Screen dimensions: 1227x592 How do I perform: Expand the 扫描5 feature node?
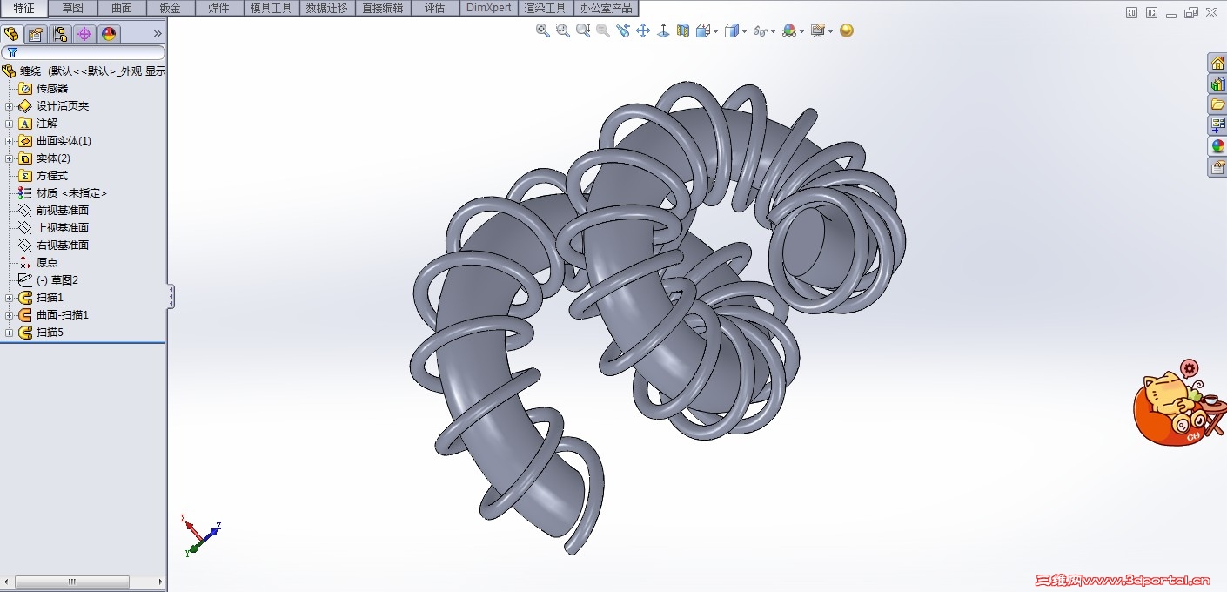[x=10, y=333]
